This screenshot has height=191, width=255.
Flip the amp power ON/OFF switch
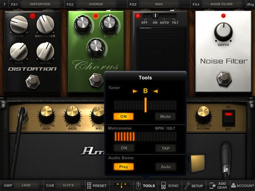tap(228, 118)
